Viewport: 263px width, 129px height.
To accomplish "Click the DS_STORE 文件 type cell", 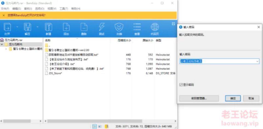I will click(x=165, y=73).
